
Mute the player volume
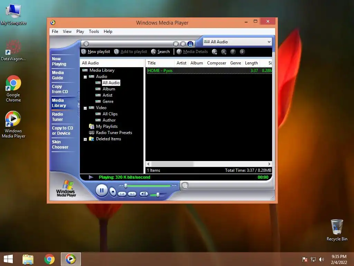pyautogui.click(x=143, y=194)
